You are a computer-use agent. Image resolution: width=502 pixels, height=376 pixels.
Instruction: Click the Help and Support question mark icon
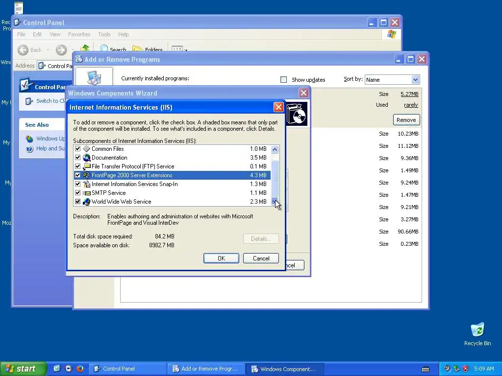pos(29,149)
